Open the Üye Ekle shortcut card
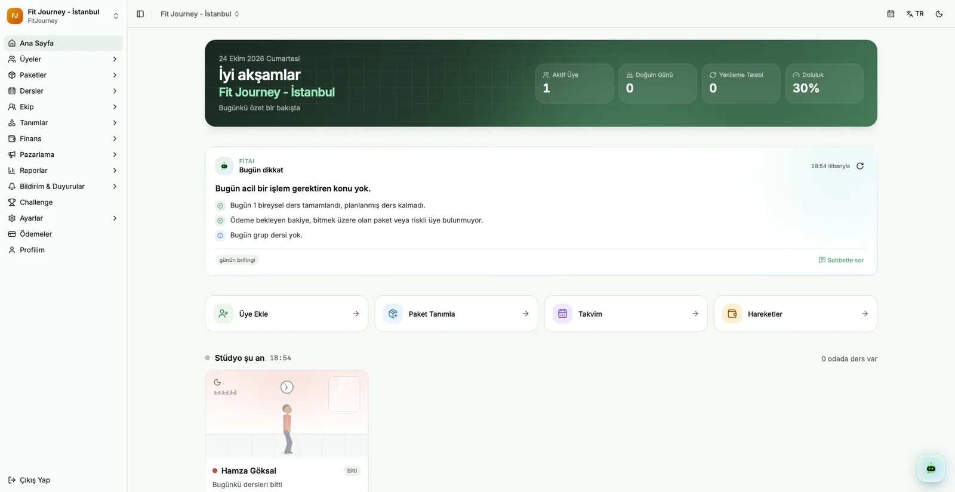This screenshot has height=492, width=955. pyautogui.click(x=286, y=314)
